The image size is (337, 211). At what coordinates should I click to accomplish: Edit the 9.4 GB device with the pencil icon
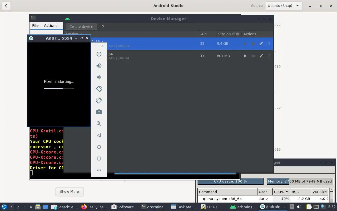point(261,44)
